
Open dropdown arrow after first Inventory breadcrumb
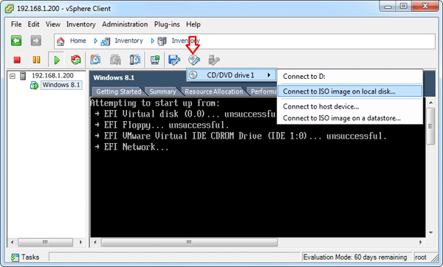pos(152,41)
